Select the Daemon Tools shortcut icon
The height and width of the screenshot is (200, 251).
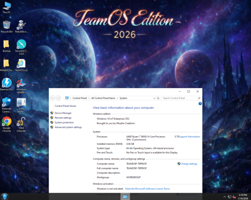[x=7, y=84]
